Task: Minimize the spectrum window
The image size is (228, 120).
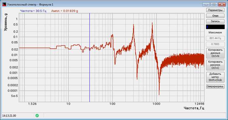Action: point(206,5)
